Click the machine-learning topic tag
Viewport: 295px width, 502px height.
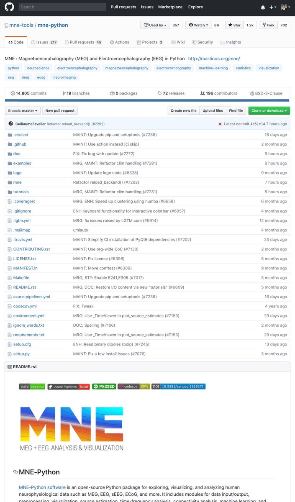click(x=213, y=68)
